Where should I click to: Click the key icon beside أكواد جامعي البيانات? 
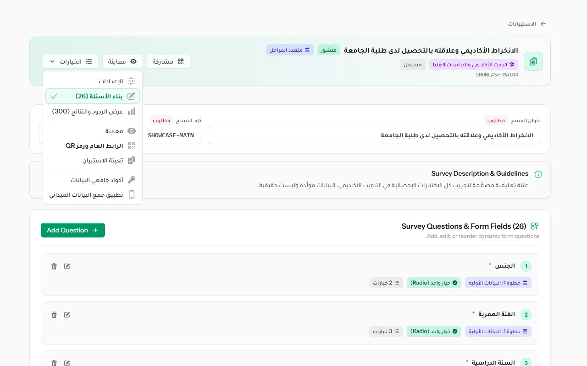pyautogui.click(x=132, y=180)
